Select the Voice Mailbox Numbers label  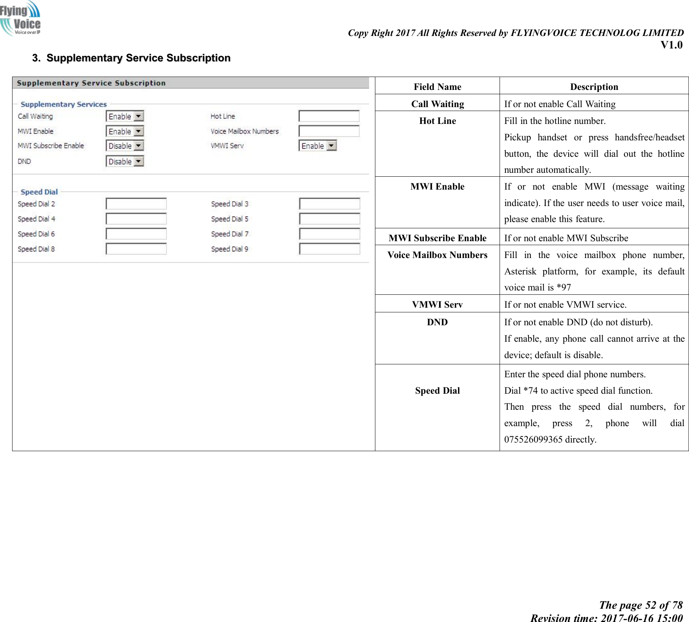coord(244,131)
